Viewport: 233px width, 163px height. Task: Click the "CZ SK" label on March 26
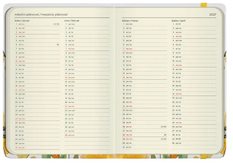[x=163, y=127]
